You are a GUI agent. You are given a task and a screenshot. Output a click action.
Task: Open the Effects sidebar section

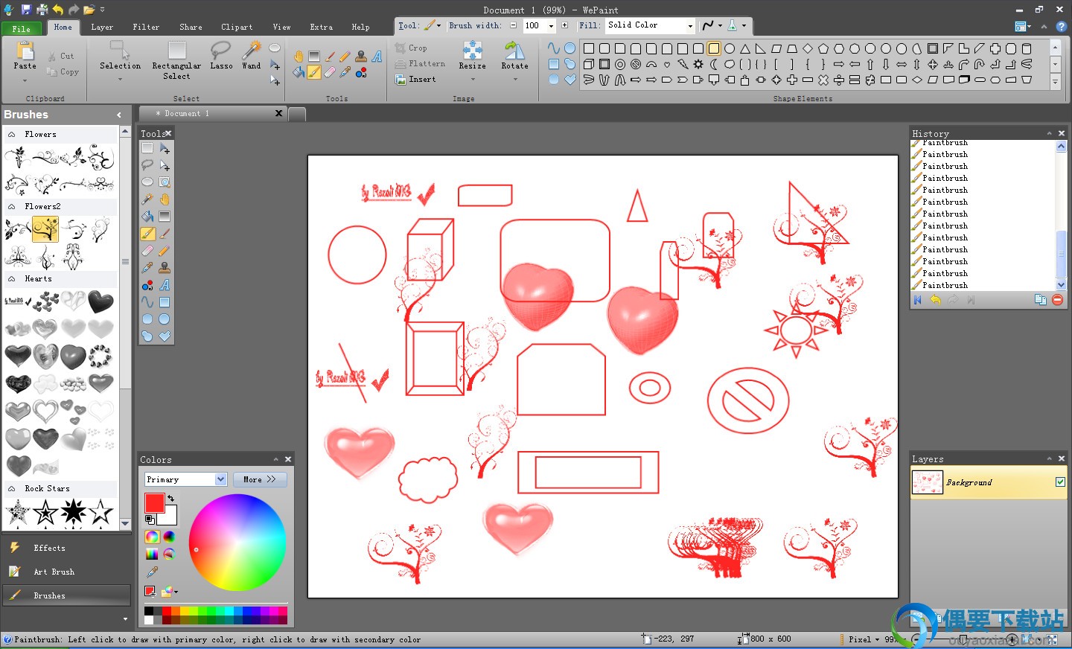click(x=66, y=548)
